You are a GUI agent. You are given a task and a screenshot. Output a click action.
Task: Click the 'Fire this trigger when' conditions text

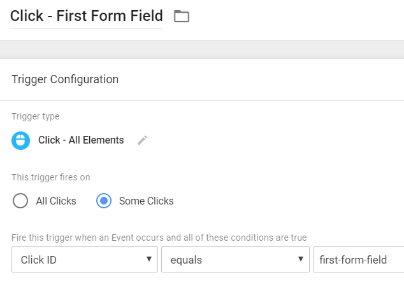[159, 237]
